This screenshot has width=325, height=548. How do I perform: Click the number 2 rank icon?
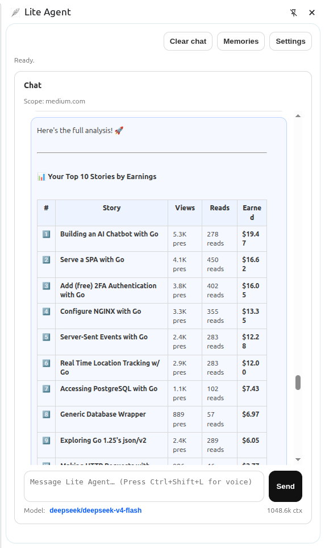[46, 260]
